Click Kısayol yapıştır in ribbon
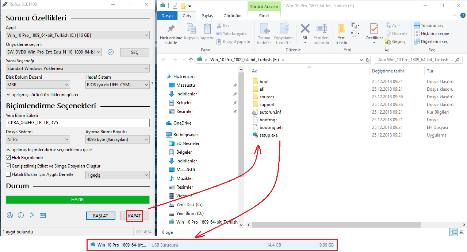Screen dimensions: 467x252 click(x=234, y=42)
